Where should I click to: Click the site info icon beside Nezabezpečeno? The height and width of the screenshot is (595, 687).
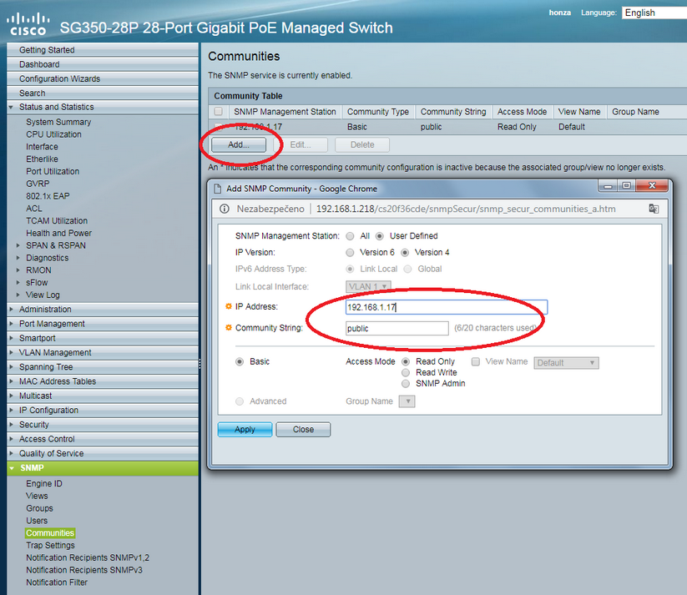pyautogui.click(x=225, y=209)
